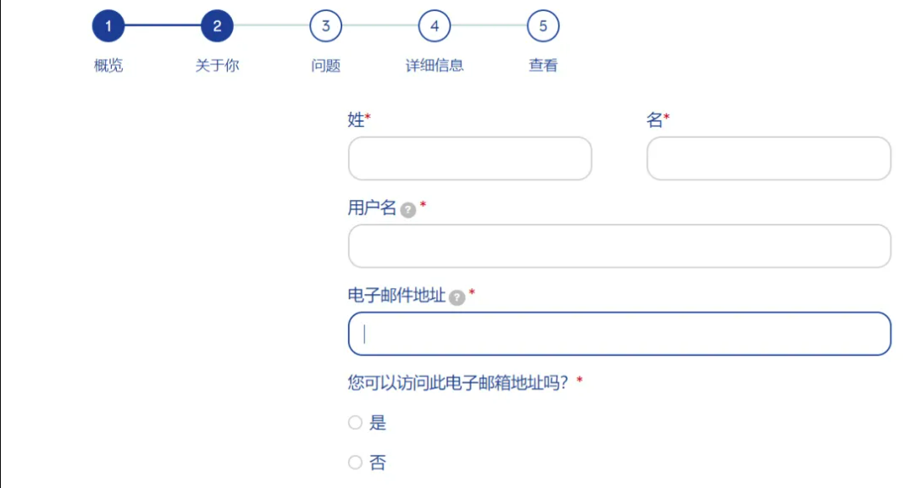
Task: Click the step 2 circle icon
Action: (x=217, y=26)
